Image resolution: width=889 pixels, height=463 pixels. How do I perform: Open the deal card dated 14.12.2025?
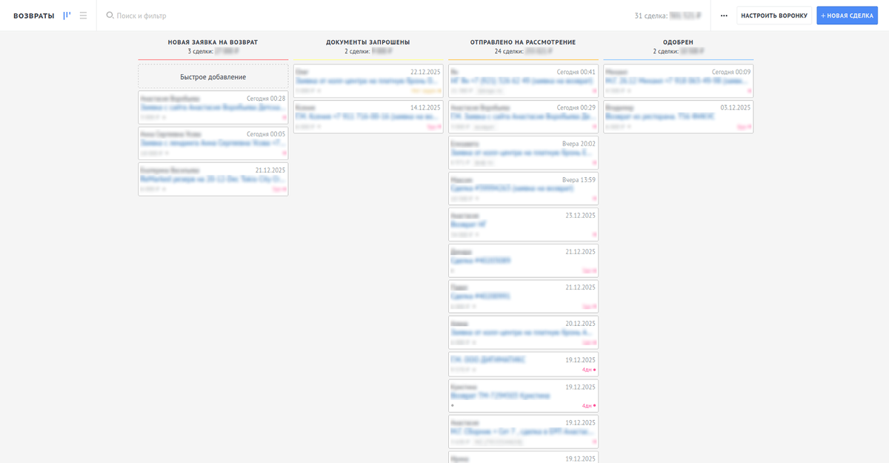point(368,117)
